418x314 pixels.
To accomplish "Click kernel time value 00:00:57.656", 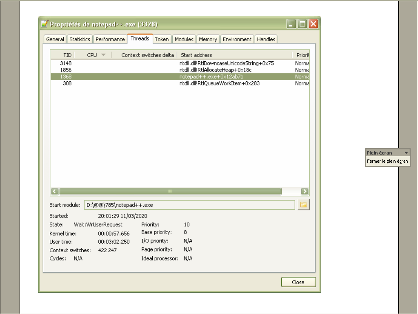I will 114,233.
